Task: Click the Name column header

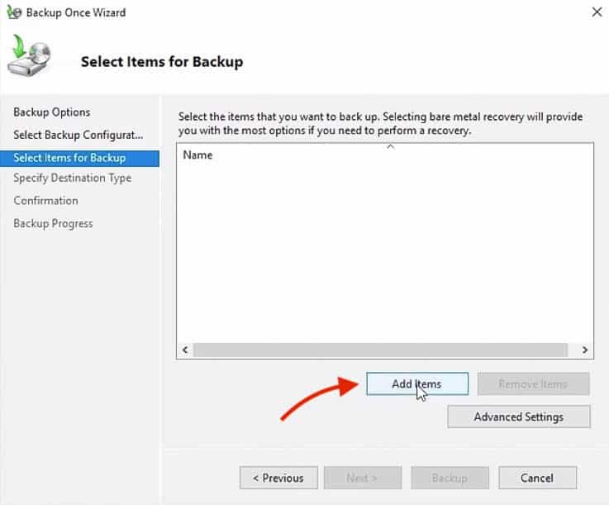Action: pyautogui.click(x=197, y=155)
